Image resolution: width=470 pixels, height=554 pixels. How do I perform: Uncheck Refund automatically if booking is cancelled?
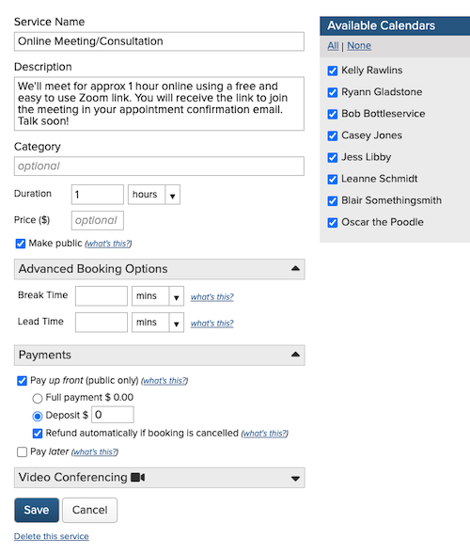tap(38, 434)
